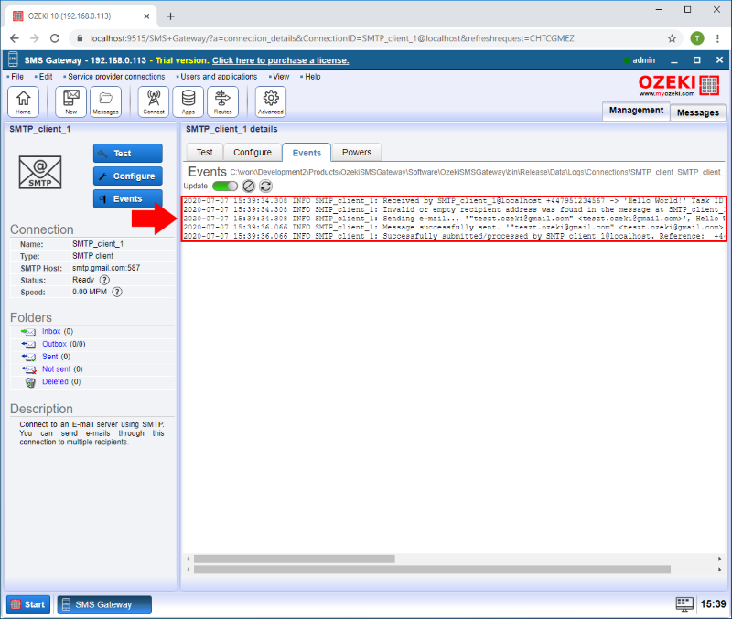
Task: Click the Not sent folder envelope icon
Action: 28,369
